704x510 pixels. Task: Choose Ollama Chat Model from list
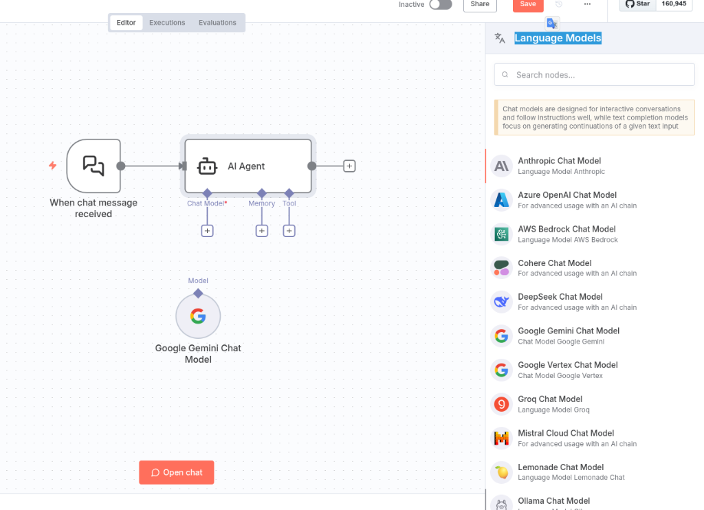(x=595, y=503)
